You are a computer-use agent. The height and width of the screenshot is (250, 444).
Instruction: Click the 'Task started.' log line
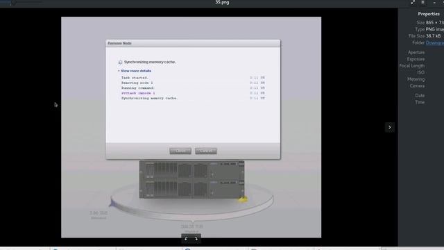point(135,78)
